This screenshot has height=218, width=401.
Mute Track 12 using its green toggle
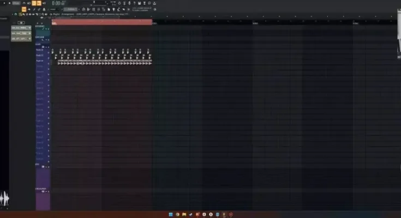[x=49, y=61]
